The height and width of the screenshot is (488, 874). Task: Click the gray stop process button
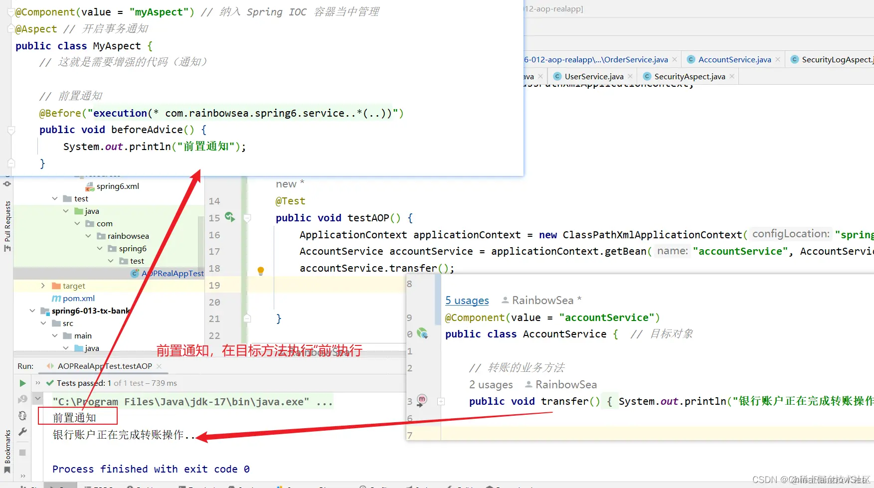pos(22,453)
